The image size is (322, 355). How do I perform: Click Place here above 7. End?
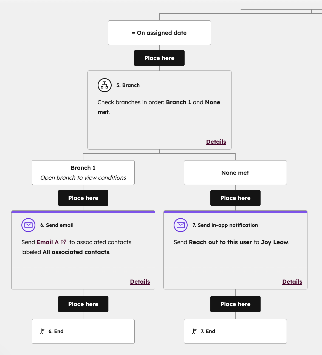coord(235,304)
